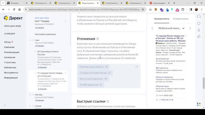Select the Все услуги под ключ chip
This screenshot has height=115, width=205.
pos(93,79)
